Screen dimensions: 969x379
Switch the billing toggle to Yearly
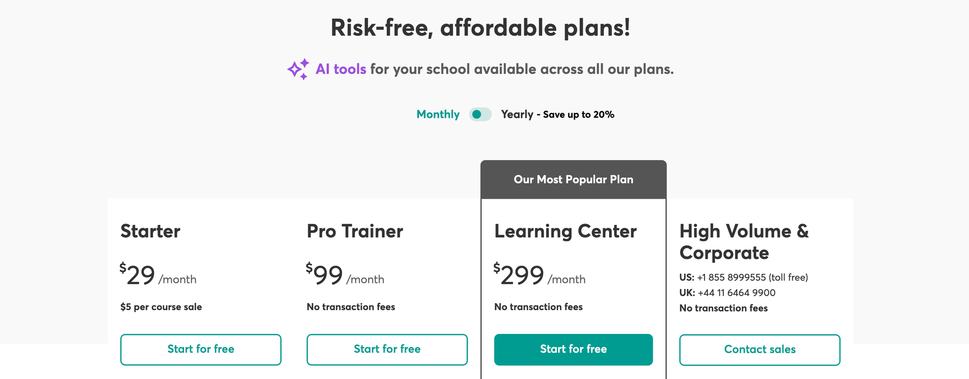tap(481, 114)
